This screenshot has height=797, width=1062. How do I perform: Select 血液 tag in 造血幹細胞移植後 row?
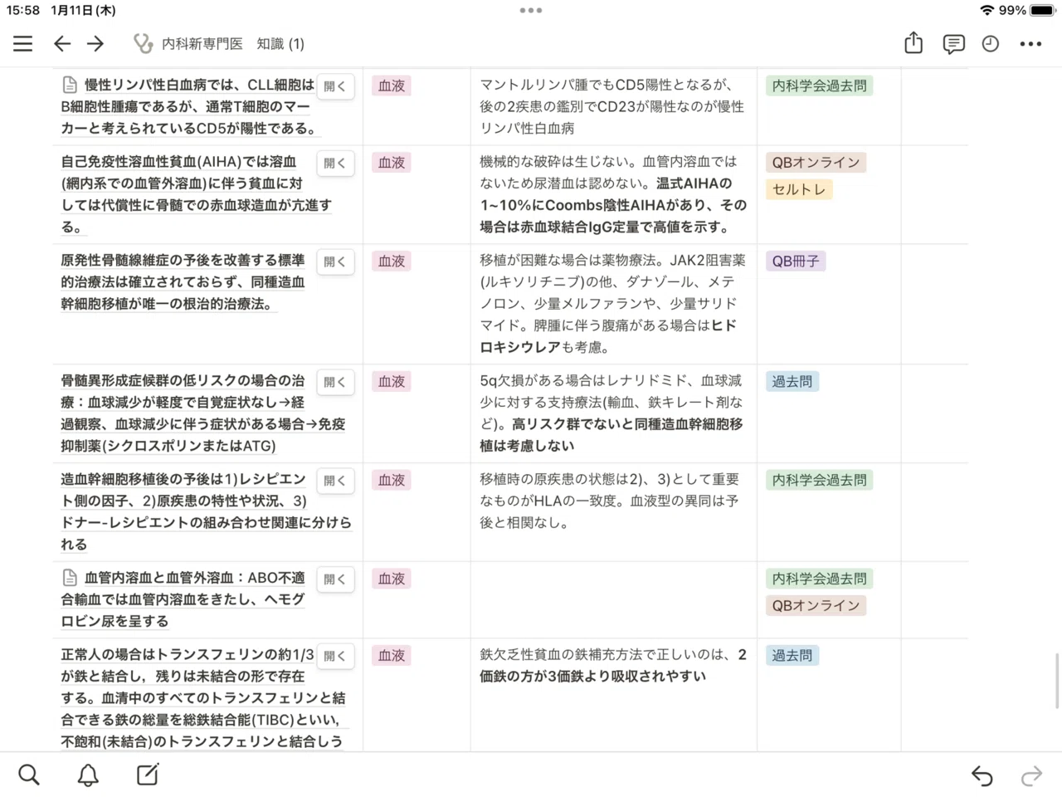(x=392, y=480)
